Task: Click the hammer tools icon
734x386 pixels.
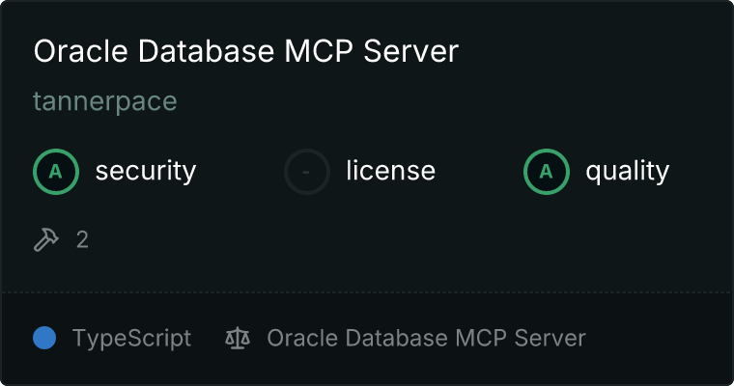Action: pyautogui.click(x=46, y=239)
